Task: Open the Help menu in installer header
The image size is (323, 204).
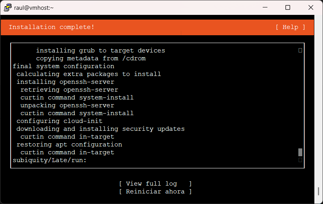Action: (x=290, y=27)
